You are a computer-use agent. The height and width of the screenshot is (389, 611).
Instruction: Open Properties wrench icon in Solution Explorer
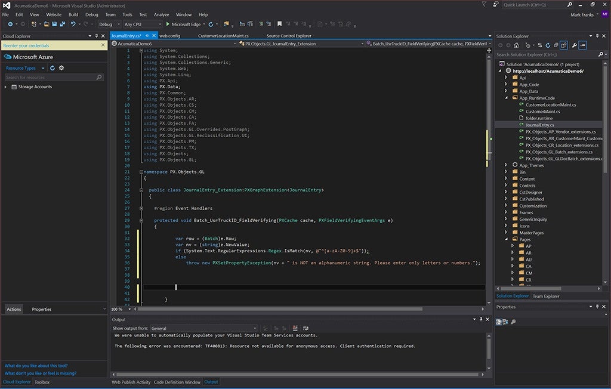click(575, 45)
